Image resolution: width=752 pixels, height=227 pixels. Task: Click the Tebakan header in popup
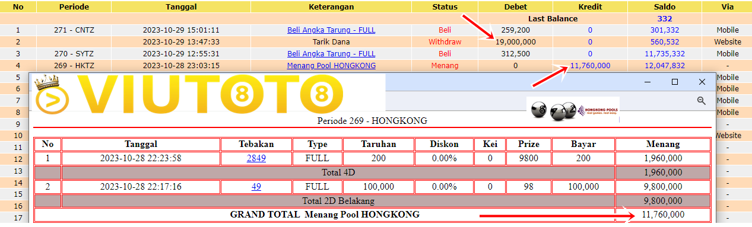click(256, 144)
